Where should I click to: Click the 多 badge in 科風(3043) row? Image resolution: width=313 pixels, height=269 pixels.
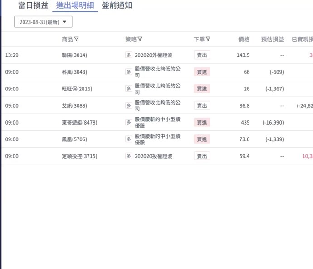[x=129, y=72]
